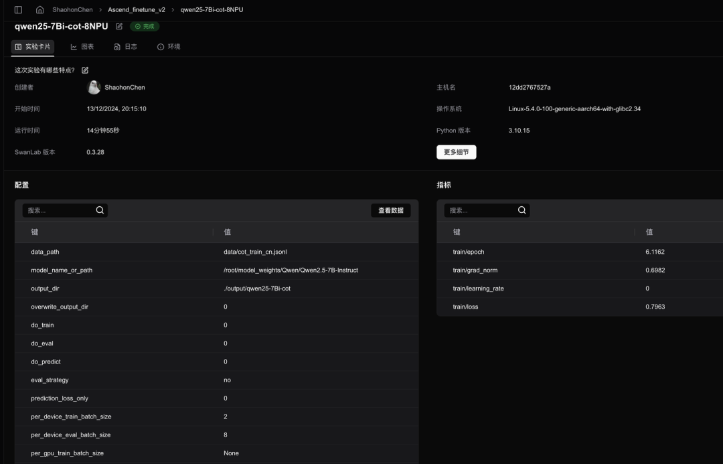This screenshot has width=723, height=464.
Task: Select do_eval config key
Action: [x=42, y=343]
